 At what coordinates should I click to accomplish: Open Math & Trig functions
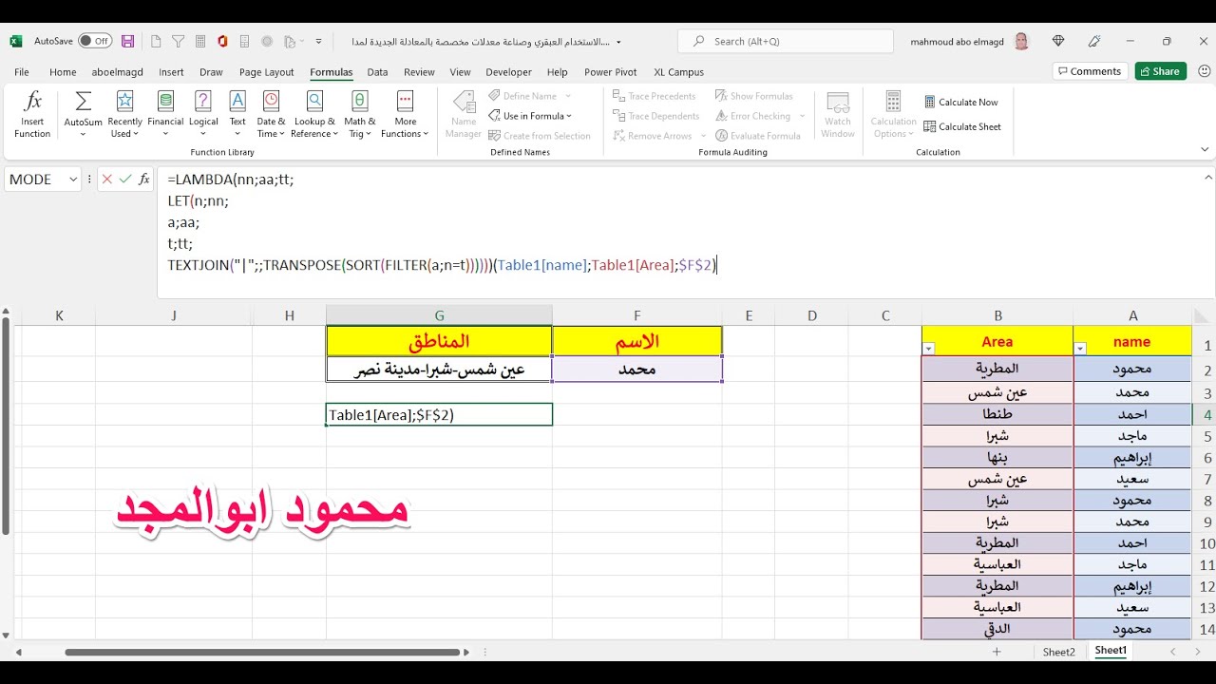click(x=360, y=115)
